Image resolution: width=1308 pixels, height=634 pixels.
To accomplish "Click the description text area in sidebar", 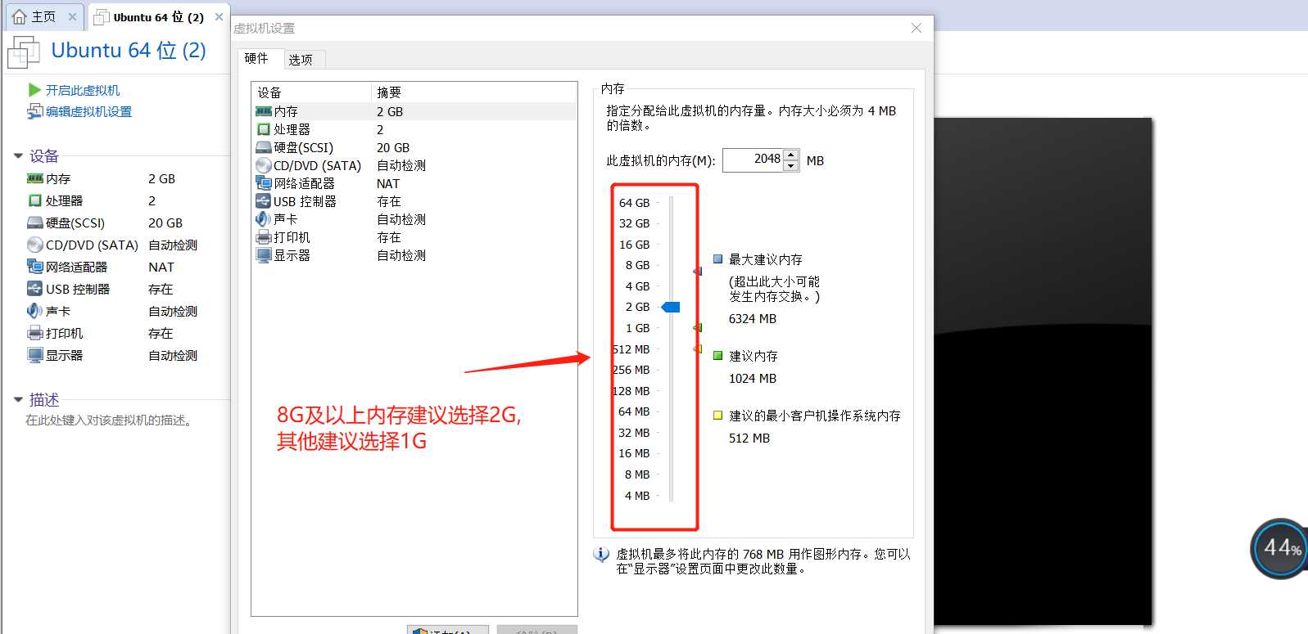I will [x=109, y=420].
